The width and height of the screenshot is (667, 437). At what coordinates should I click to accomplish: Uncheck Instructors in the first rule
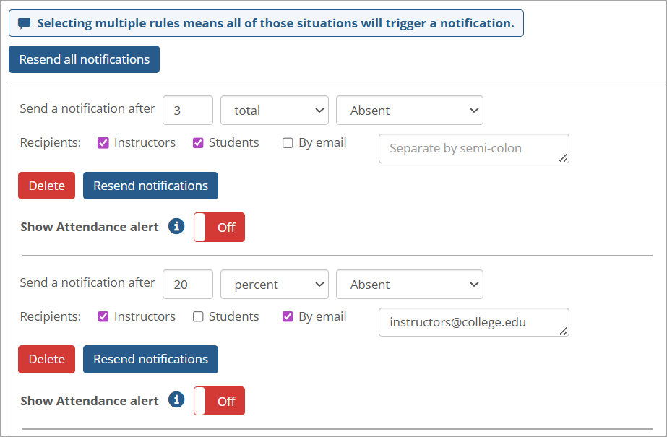103,143
